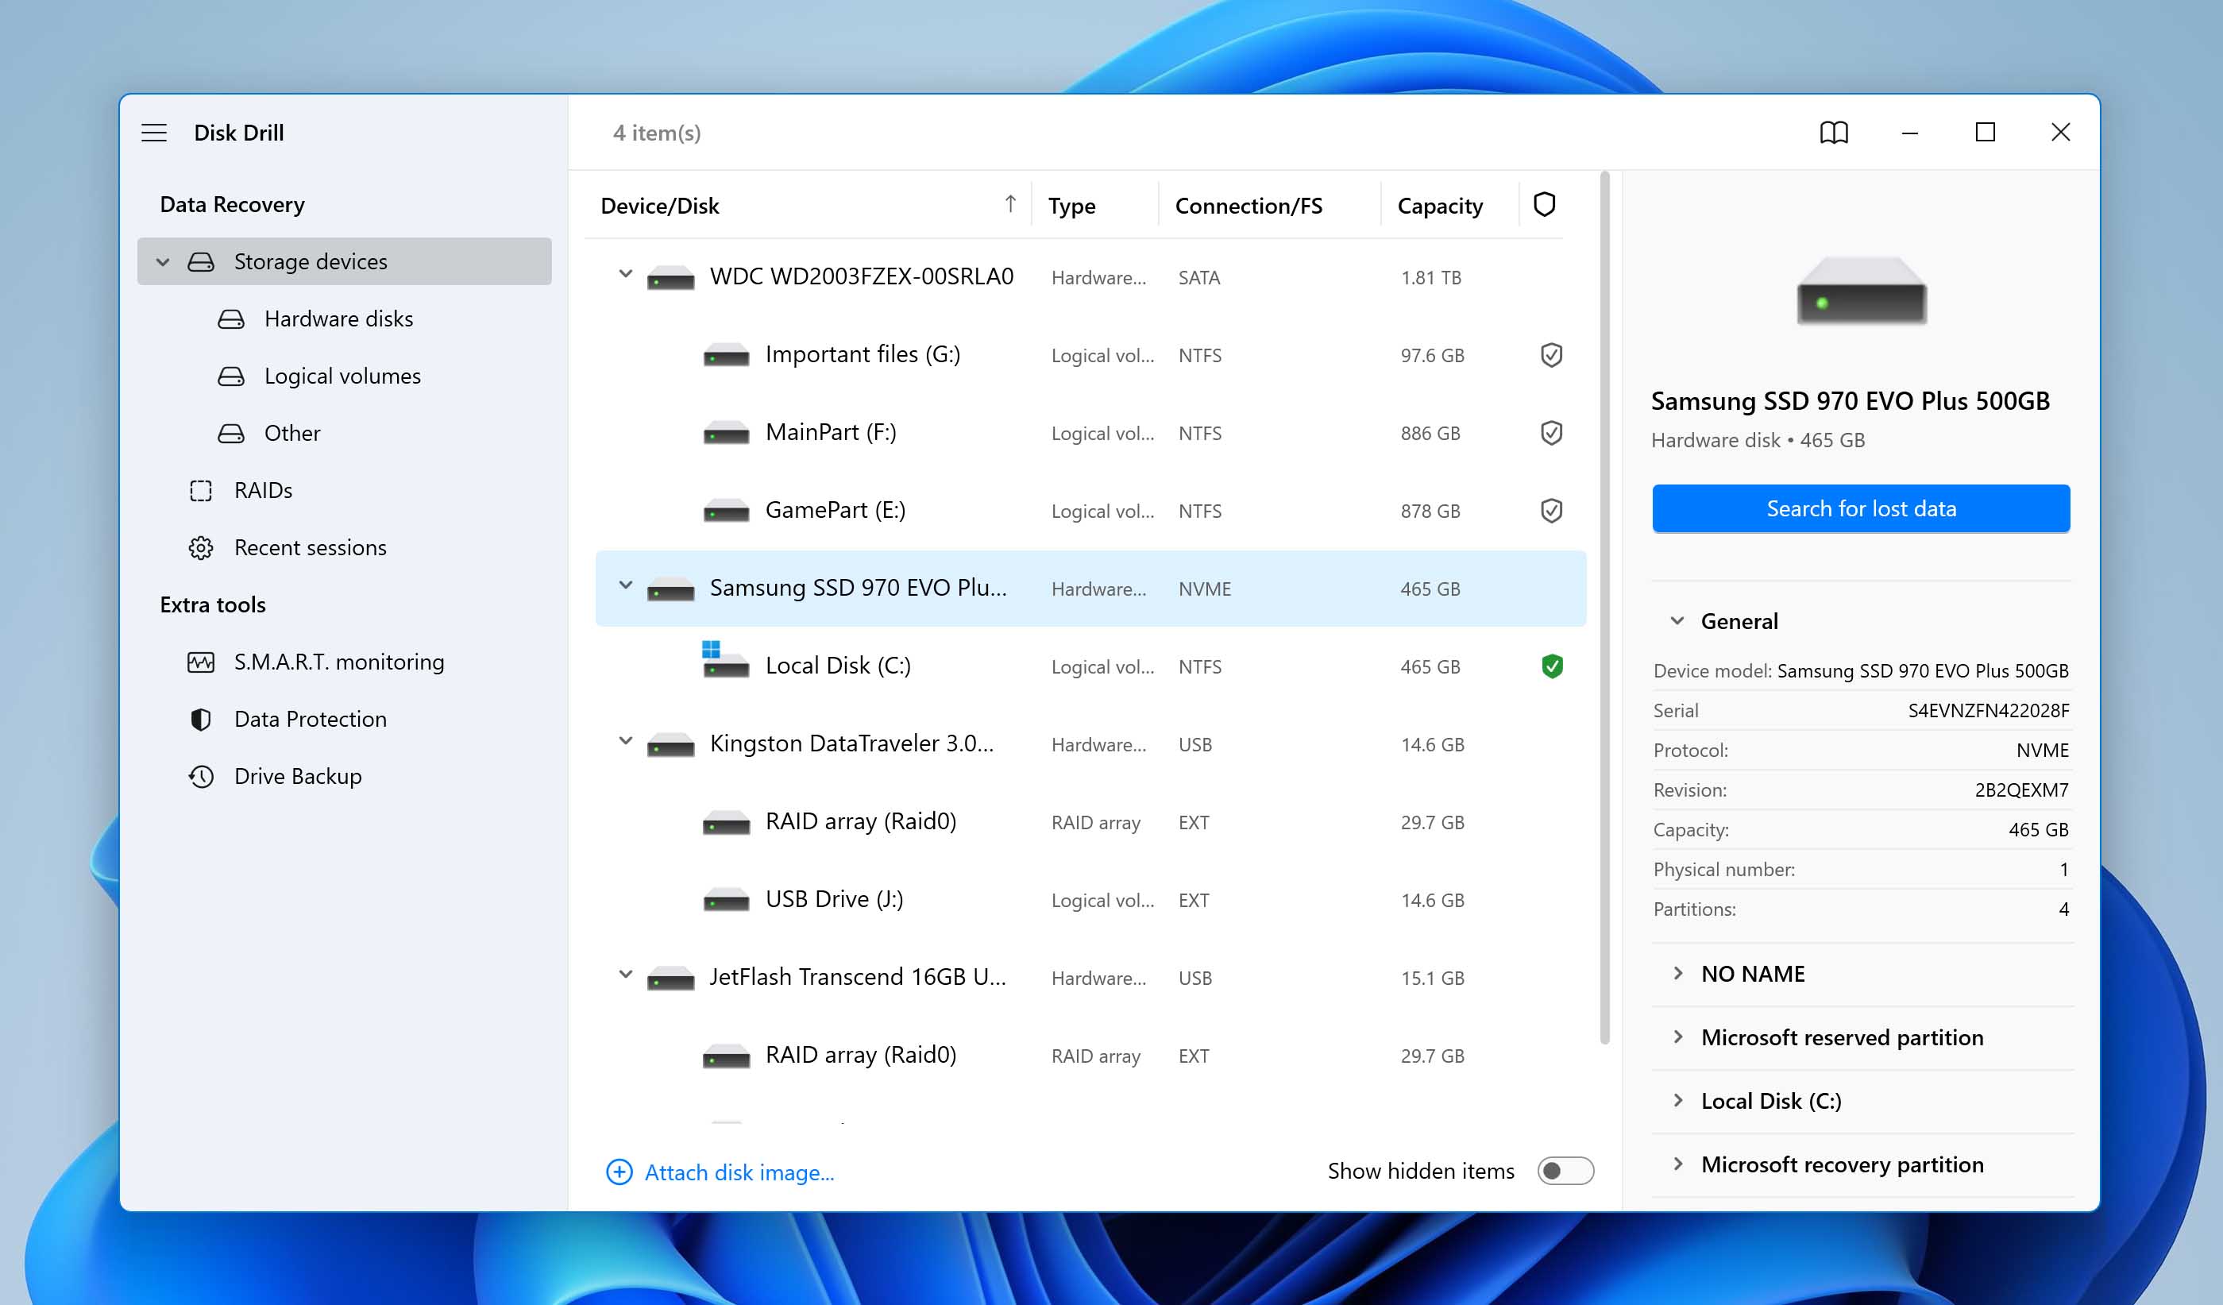Select the Data Protection icon
The height and width of the screenshot is (1305, 2223).
coord(199,718)
